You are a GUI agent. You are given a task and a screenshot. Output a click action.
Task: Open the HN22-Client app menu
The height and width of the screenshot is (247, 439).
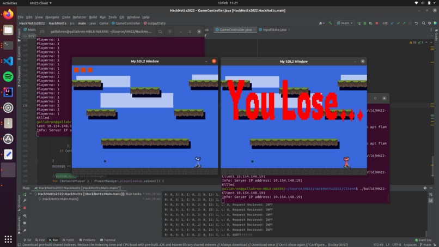click(41, 3)
